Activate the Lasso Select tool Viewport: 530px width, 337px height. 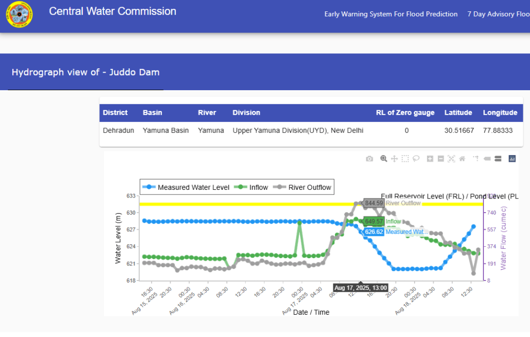[416, 159]
